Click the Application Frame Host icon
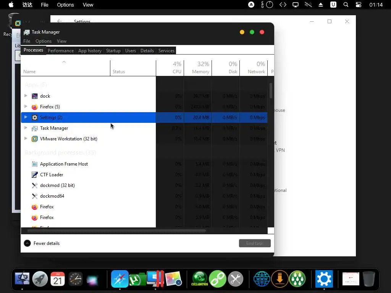The height and width of the screenshot is (293, 391). [35, 164]
